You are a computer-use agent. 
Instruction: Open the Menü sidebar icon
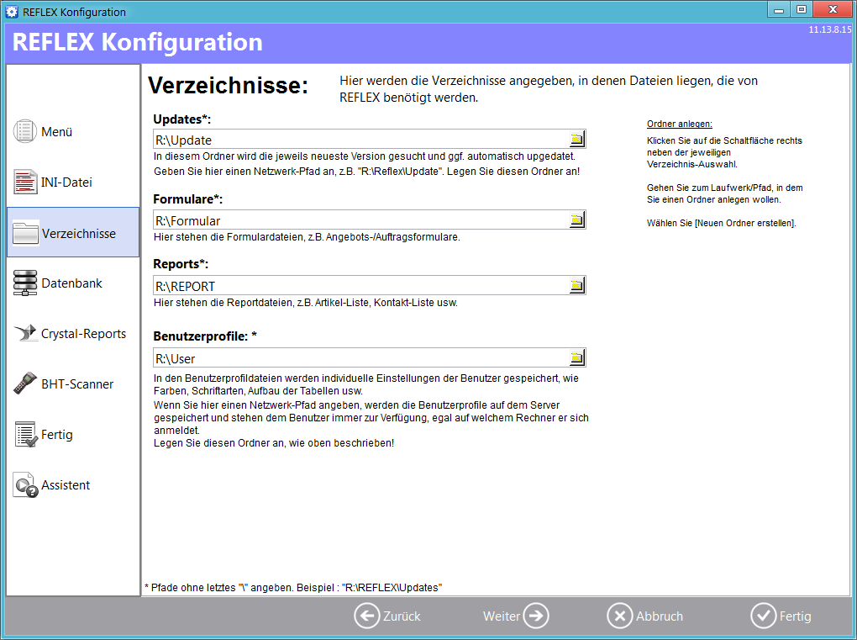coord(25,132)
